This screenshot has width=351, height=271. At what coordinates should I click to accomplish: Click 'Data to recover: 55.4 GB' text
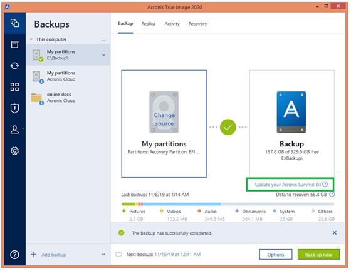[301, 194]
